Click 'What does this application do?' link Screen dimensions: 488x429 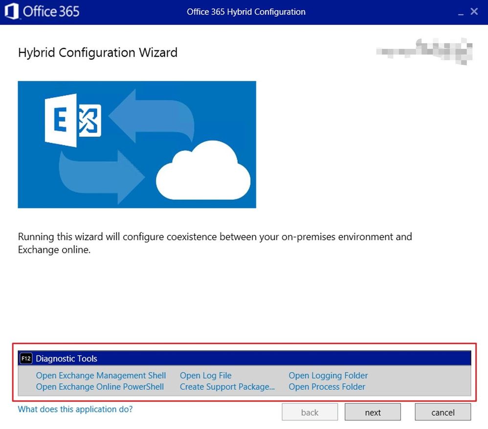point(75,409)
